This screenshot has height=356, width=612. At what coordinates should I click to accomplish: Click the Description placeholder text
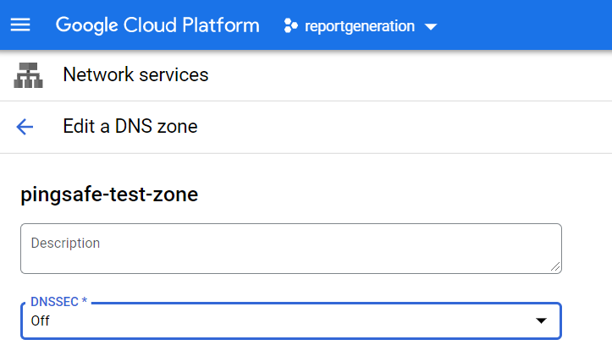[65, 244]
